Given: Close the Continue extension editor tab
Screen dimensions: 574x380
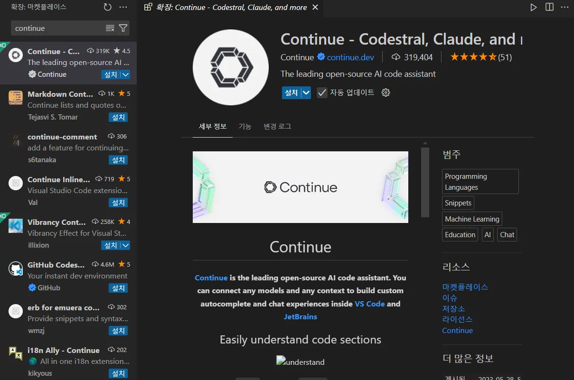Looking at the screenshot, I should click(316, 7).
